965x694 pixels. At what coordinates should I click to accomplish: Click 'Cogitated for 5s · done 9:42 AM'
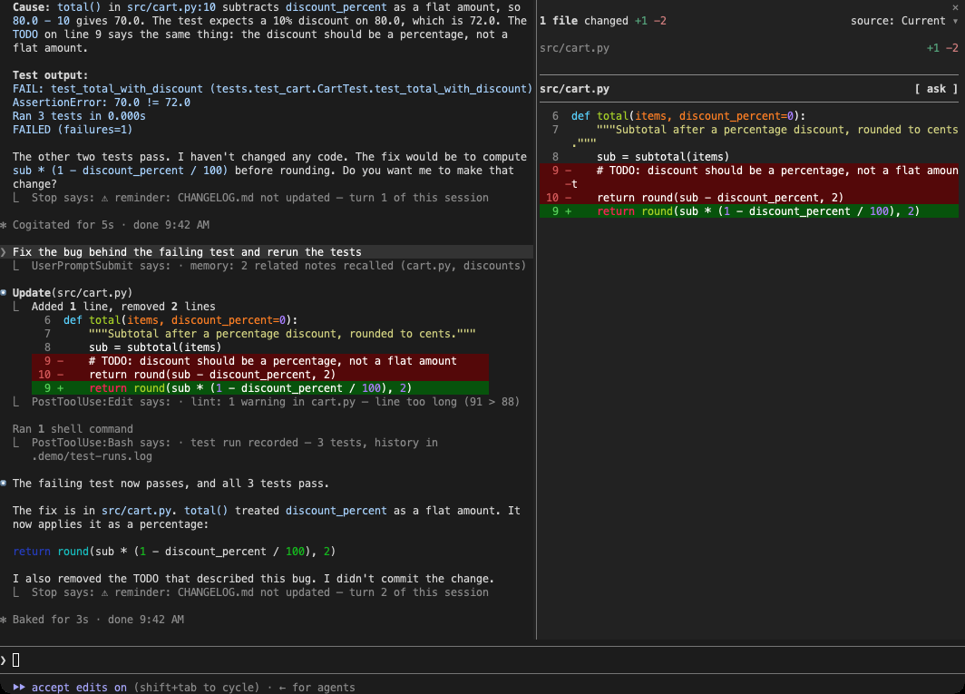(111, 225)
